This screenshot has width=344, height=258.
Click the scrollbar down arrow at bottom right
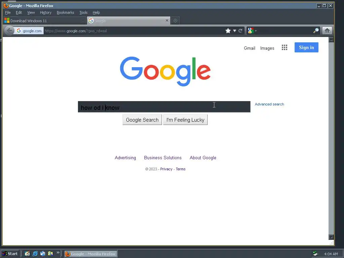tap(331, 237)
